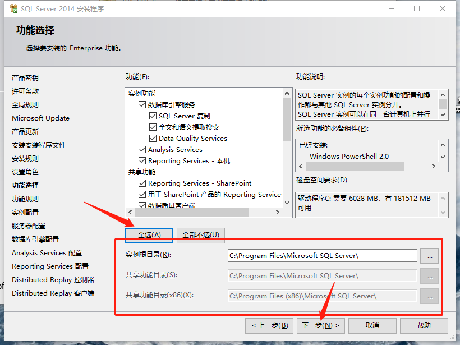Image resolution: width=460 pixels, height=345 pixels.
Task: Click the 已经安装 prerequisite heading
Action: tap(314, 145)
